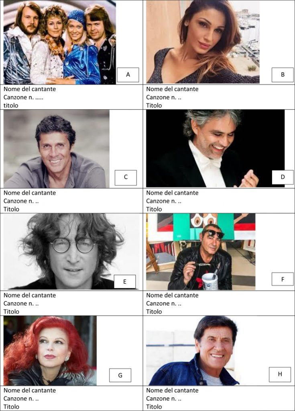Click the letter H label box

point(280,374)
